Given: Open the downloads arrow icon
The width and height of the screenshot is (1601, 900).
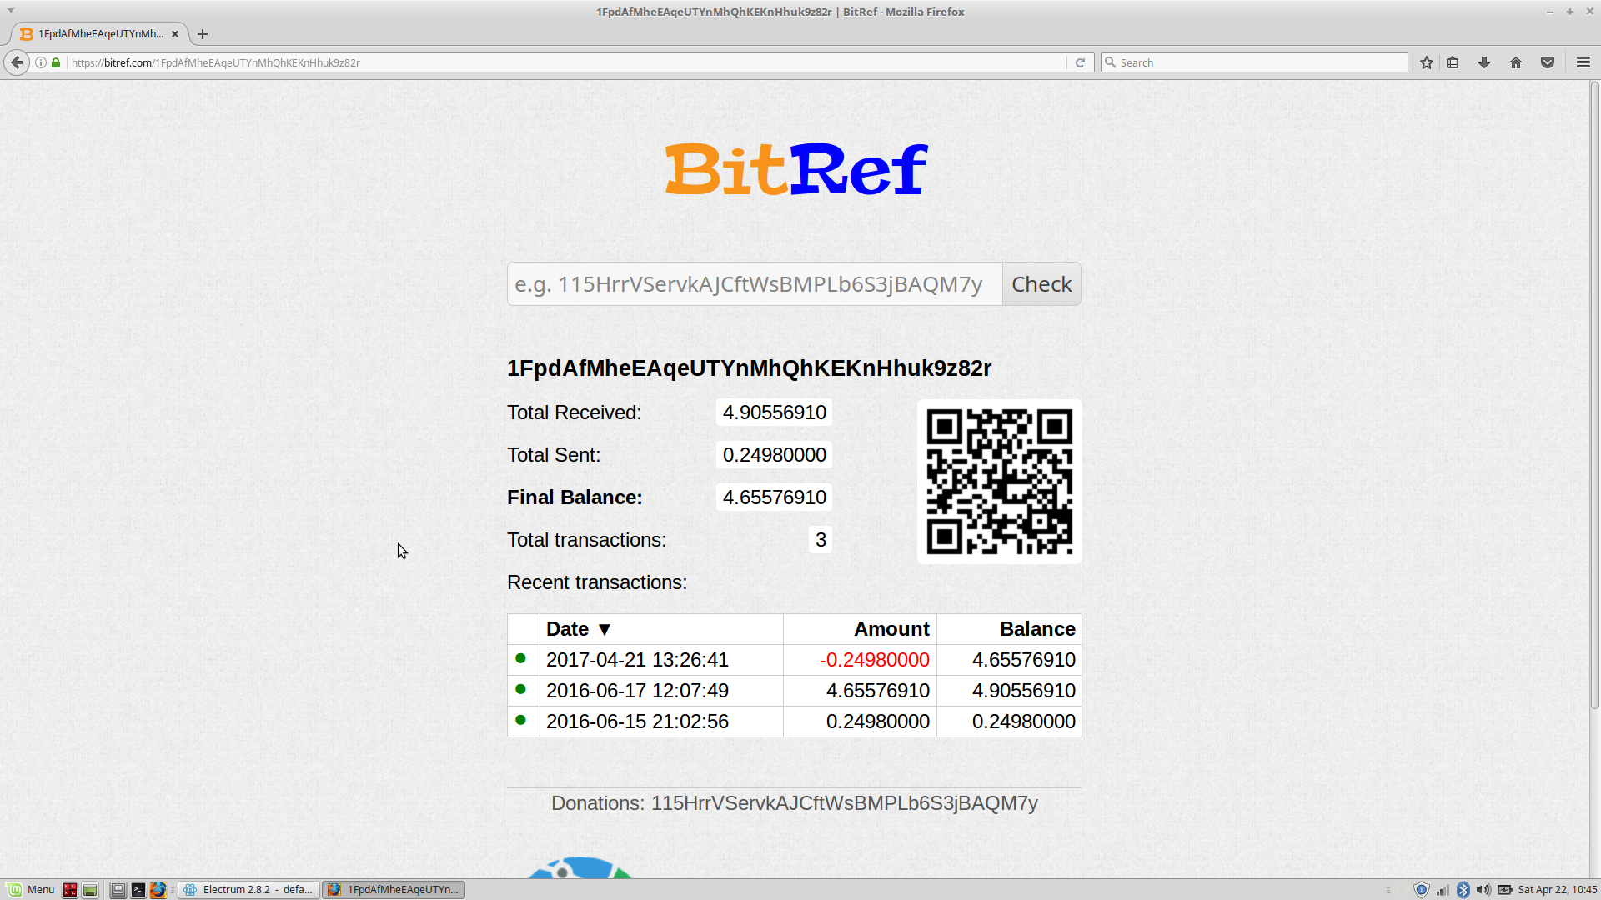Looking at the screenshot, I should tap(1484, 62).
